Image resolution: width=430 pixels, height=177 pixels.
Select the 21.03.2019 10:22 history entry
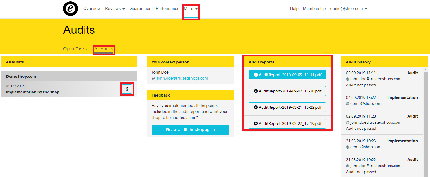point(382,165)
